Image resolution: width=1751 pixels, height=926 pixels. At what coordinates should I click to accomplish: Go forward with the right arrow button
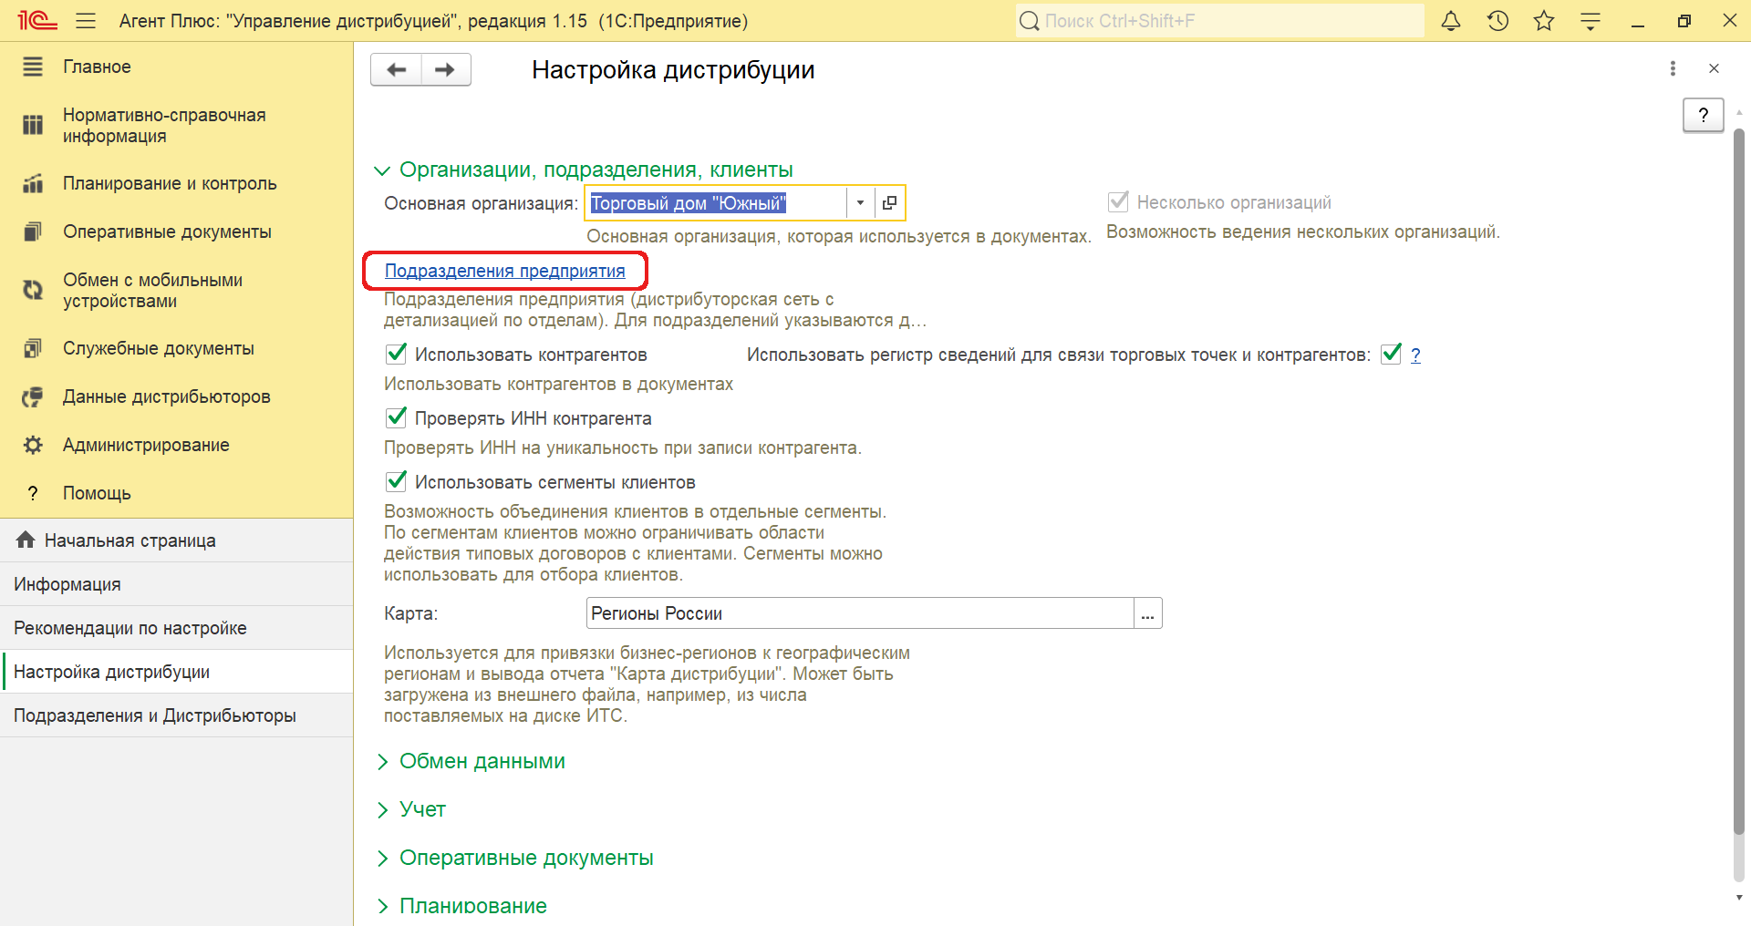(446, 69)
